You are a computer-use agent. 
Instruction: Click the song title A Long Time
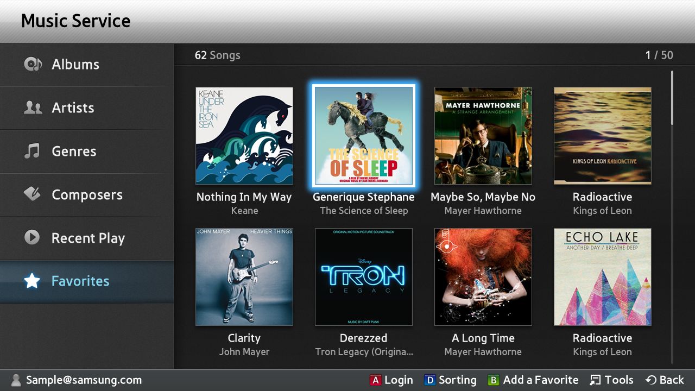[483, 338]
